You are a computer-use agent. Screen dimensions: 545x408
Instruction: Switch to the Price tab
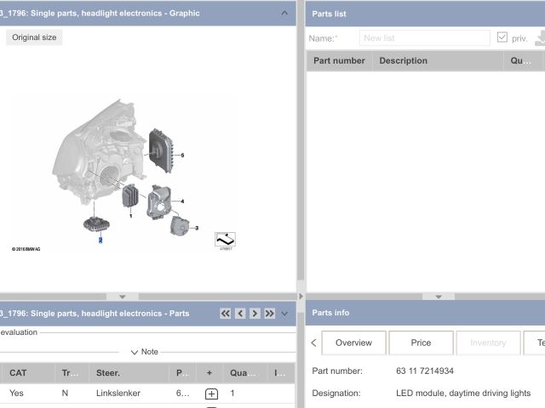421,343
